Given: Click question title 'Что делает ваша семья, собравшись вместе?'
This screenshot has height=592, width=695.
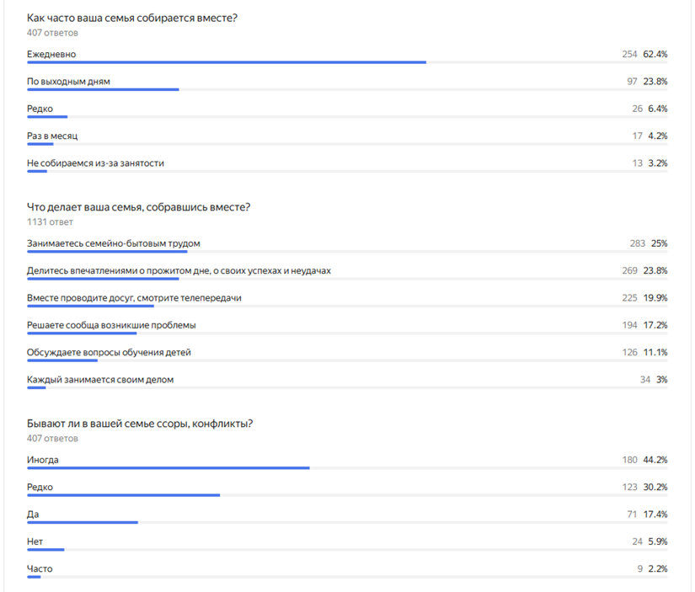Looking at the screenshot, I should click(139, 207).
